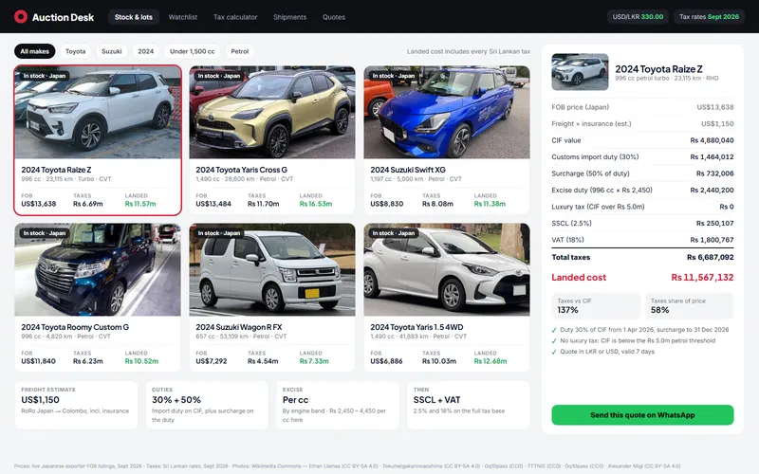Click taxes Rs 10.03m on Yaris 1.5 4WD card
The width and height of the screenshot is (759, 474).
tap(439, 361)
